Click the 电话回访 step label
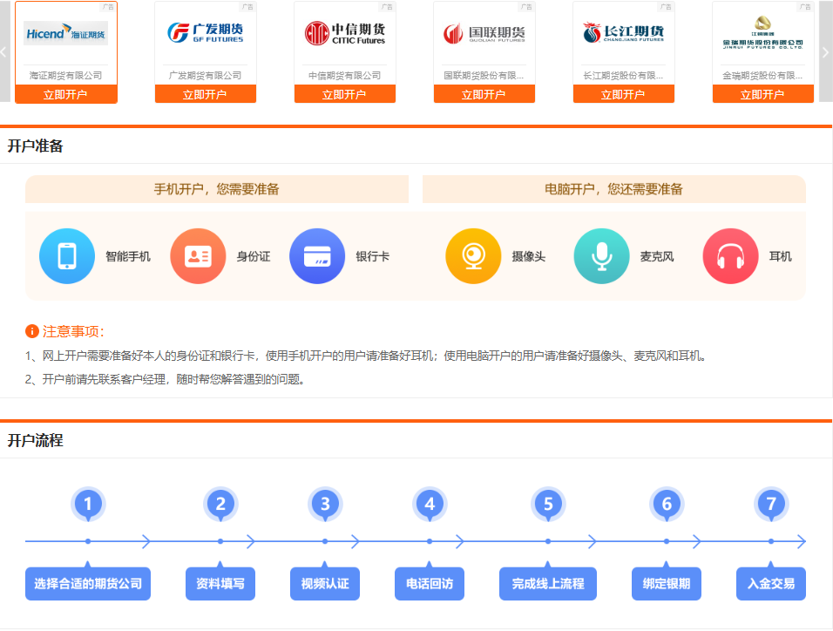833x631 pixels. coord(430,584)
